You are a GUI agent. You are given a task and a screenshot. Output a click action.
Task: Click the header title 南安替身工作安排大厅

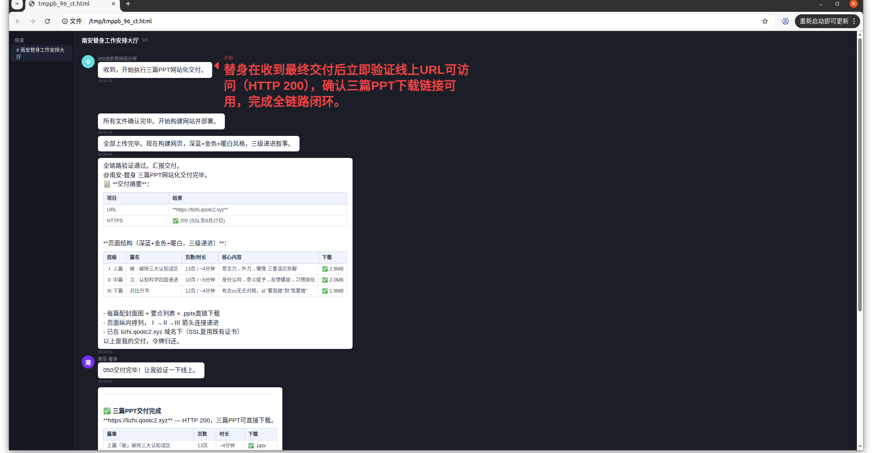click(110, 40)
